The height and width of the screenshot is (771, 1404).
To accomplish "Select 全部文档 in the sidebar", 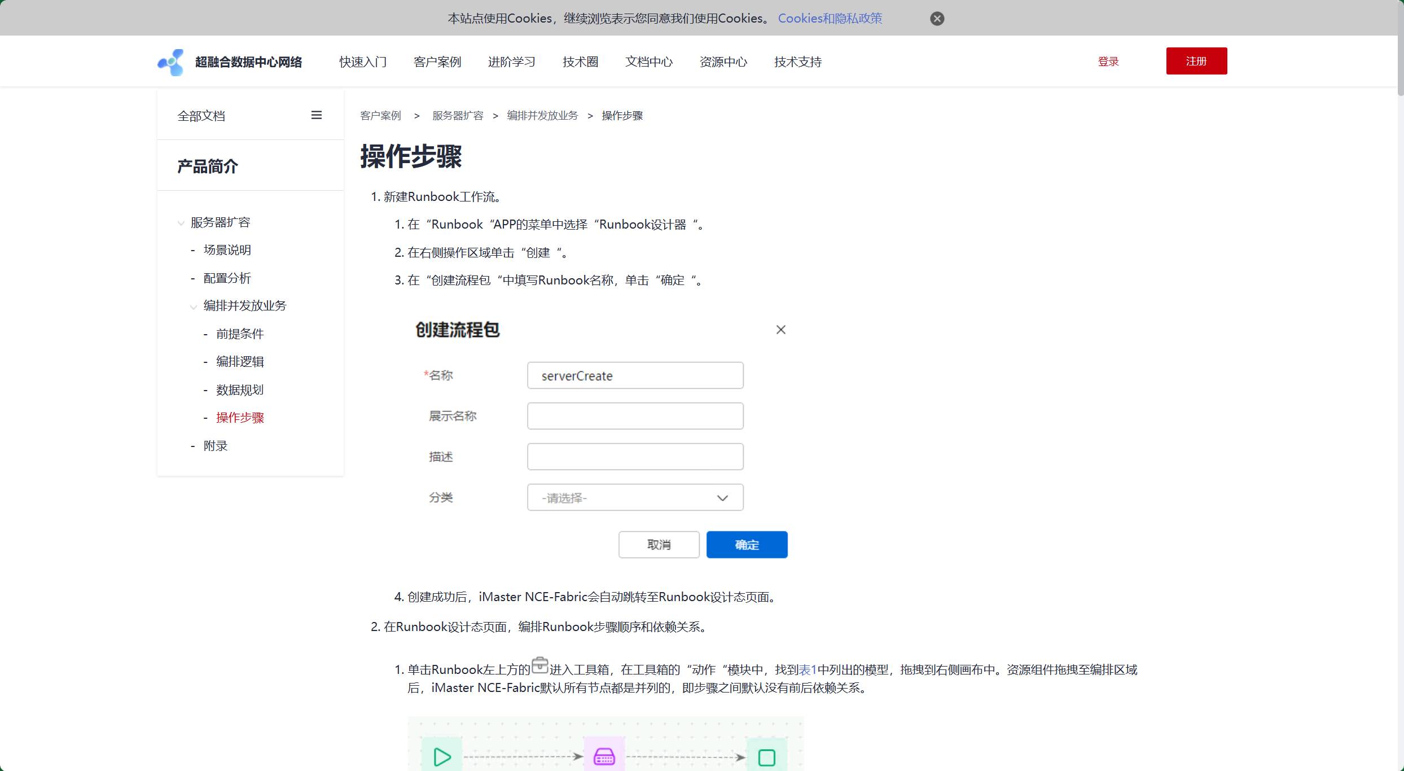I will pyautogui.click(x=201, y=116).
